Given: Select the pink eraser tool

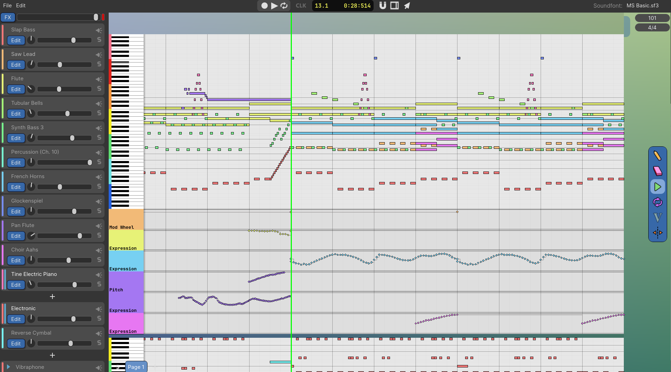Looking at the screenshot, I should tap(657, 171).
